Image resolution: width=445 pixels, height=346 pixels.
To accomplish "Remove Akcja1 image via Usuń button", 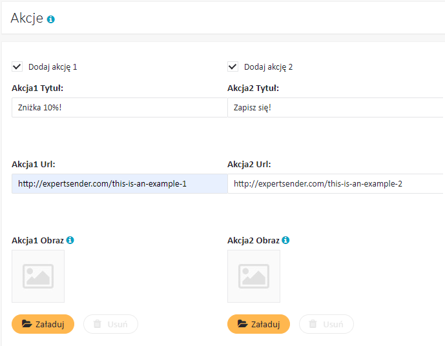I will coord(110,324).
